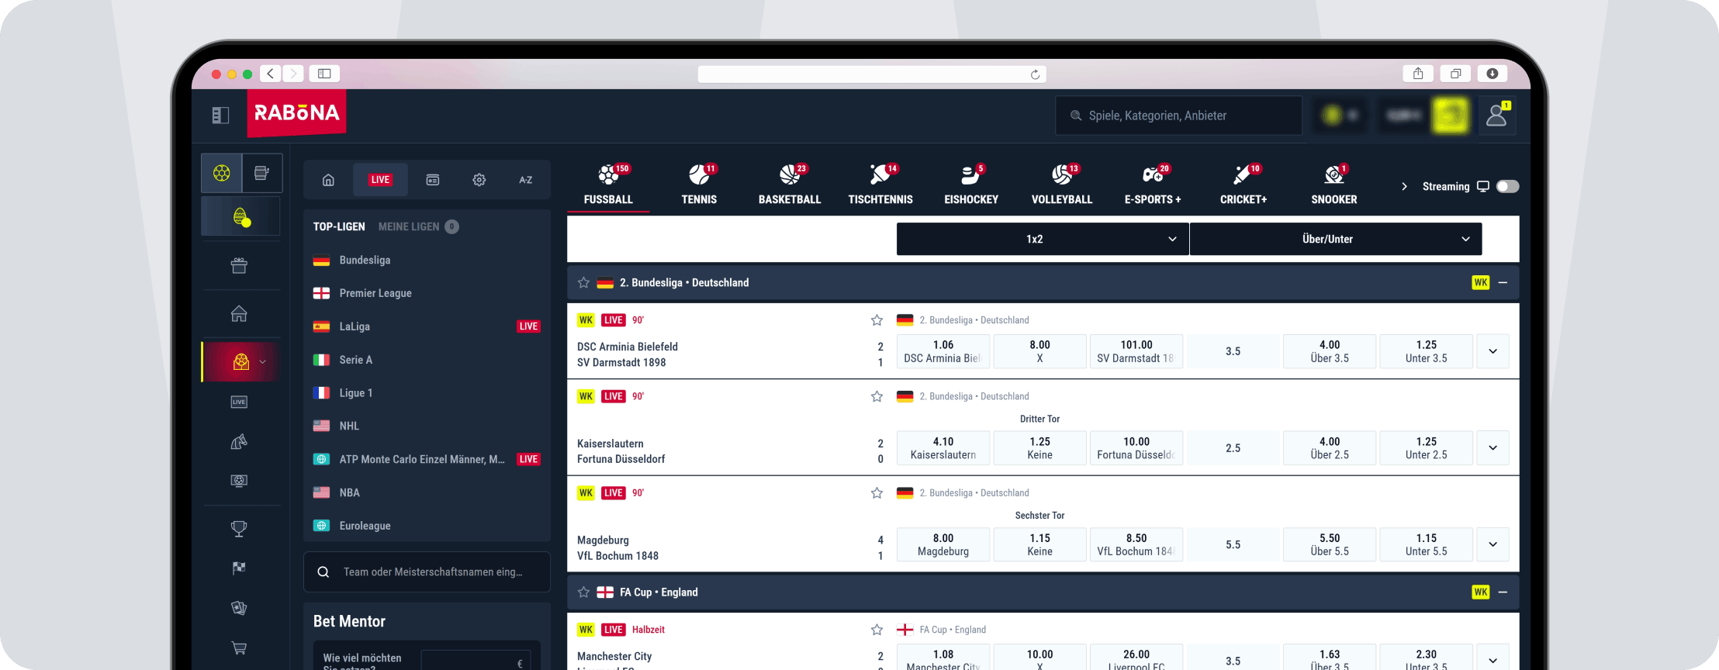Open the shopping cart sidebar icon
The image size is (1719, 670).
[239, 648]
